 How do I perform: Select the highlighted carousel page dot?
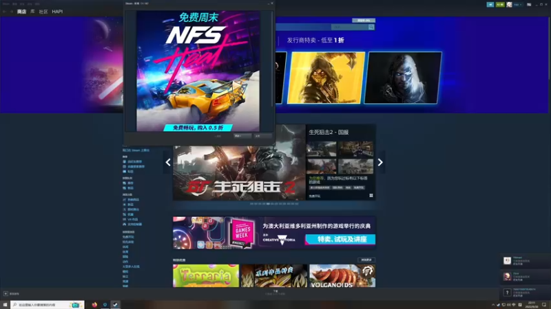point(268,203)
